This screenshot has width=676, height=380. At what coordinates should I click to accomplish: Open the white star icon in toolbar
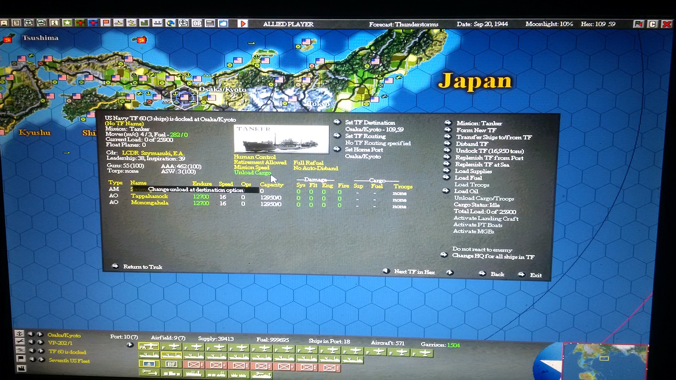pos(67,23)
